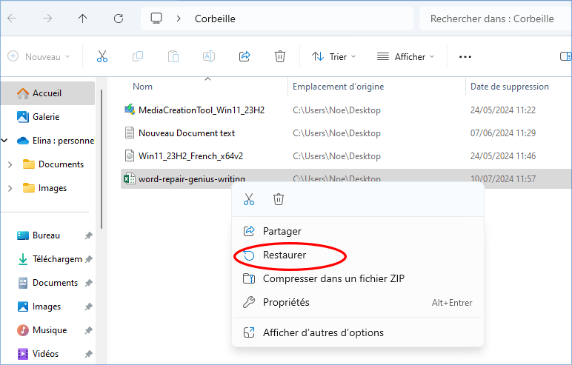Open the OneDrive Documents folder
Viewport: 572px width, 365px height.
tap(53, 164)
